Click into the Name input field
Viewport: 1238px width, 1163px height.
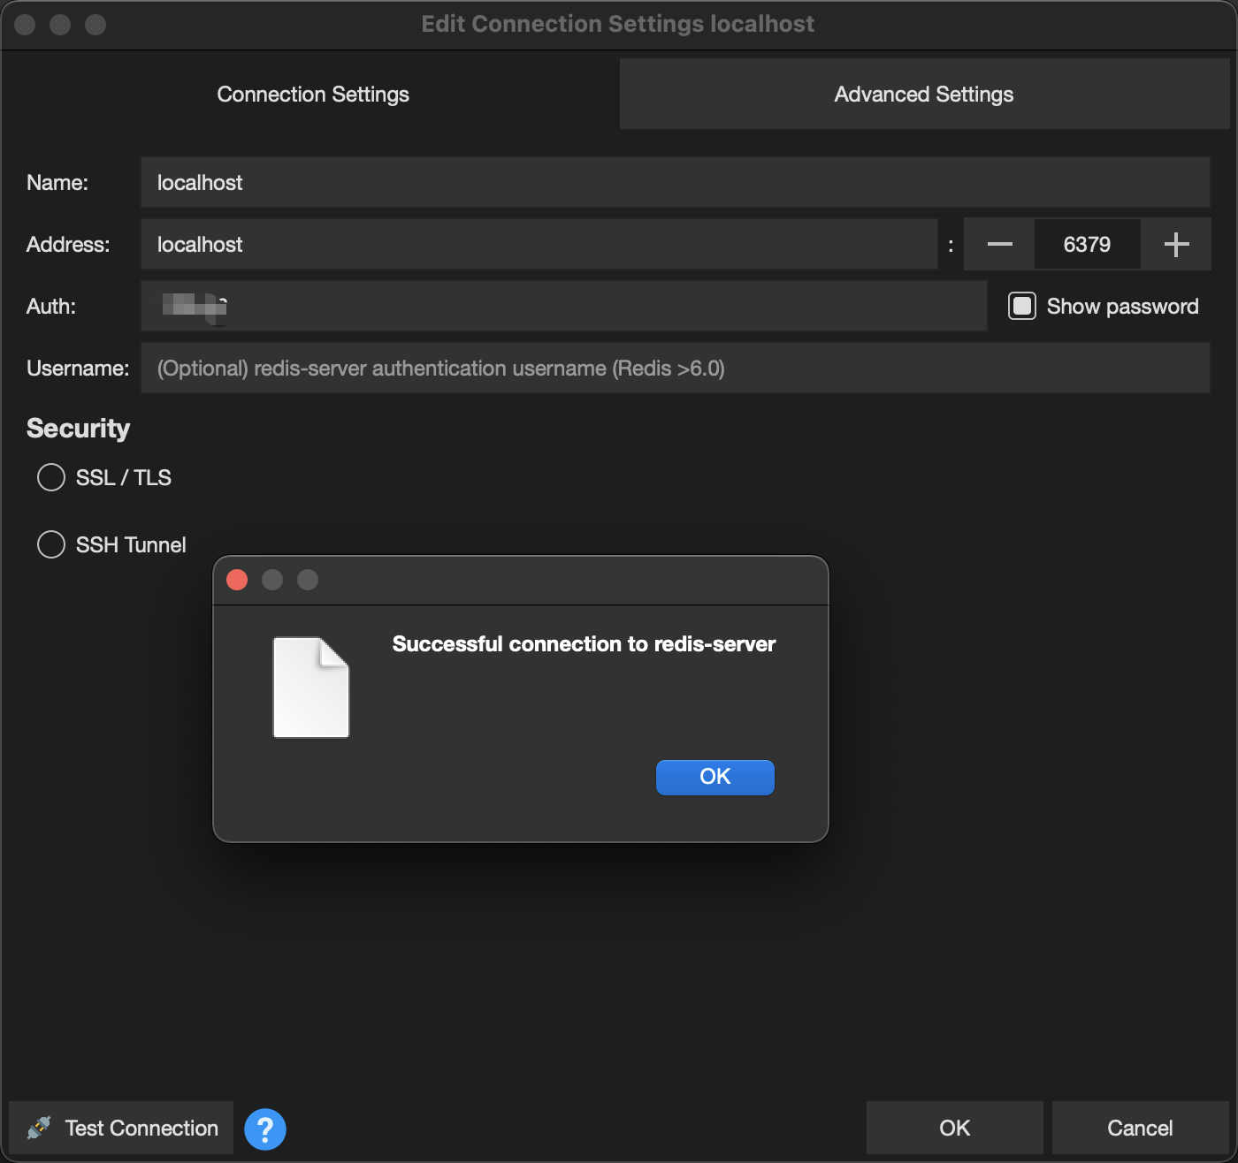tap(674, 183)
